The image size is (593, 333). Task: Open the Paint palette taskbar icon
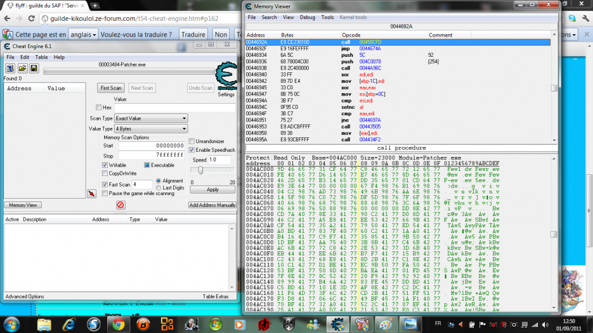pyautogui.click(x=386, y=325)
